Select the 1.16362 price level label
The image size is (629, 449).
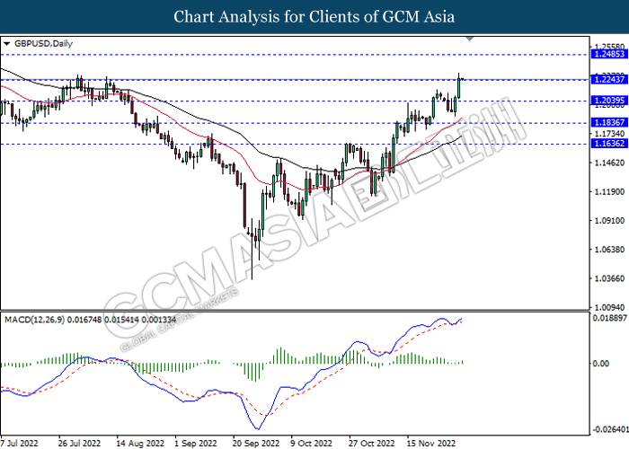click(x=609, y=144)
